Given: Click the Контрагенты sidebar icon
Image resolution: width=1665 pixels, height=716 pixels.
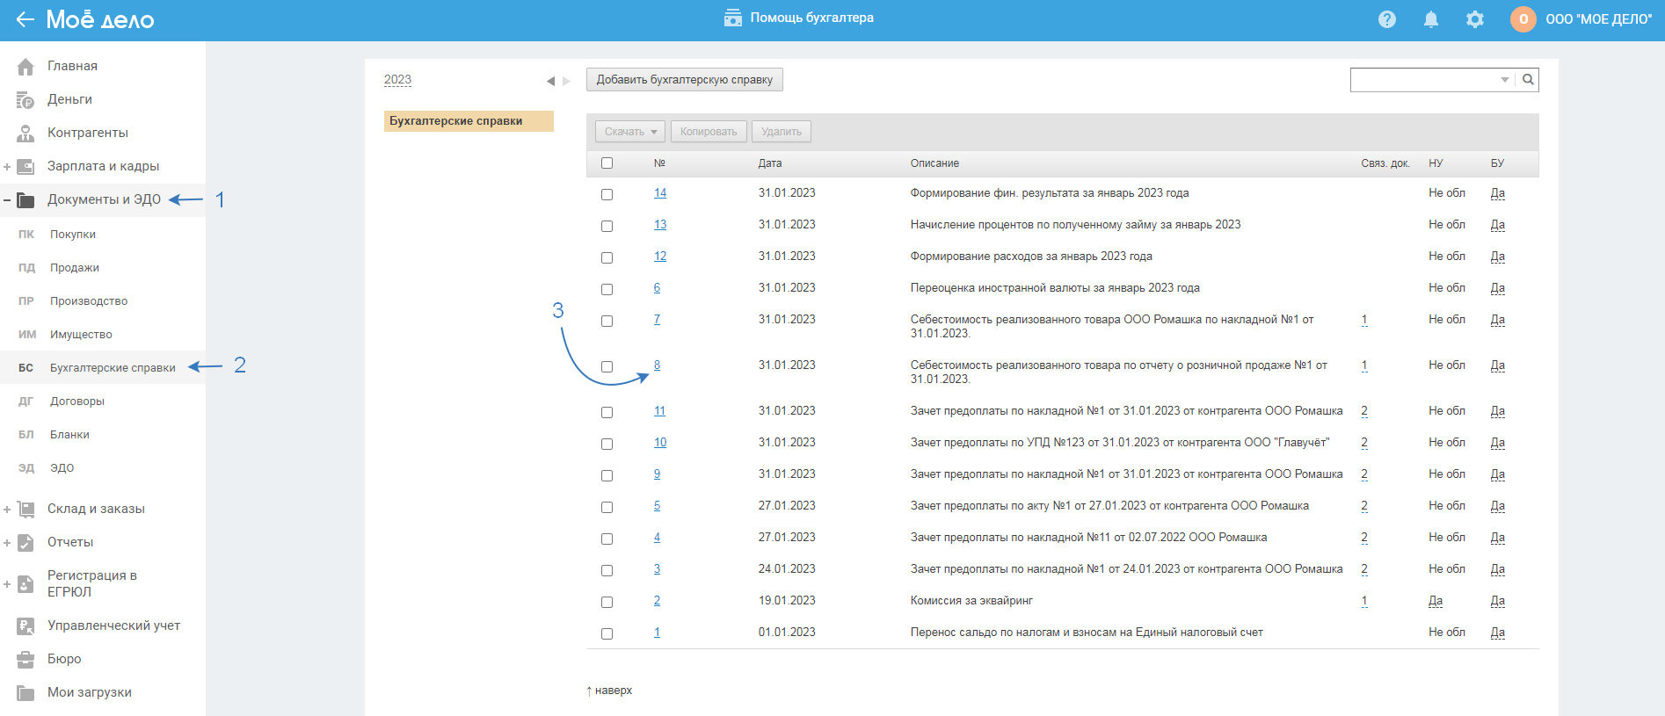Looking at the screenshot, I should click(25, 134).
